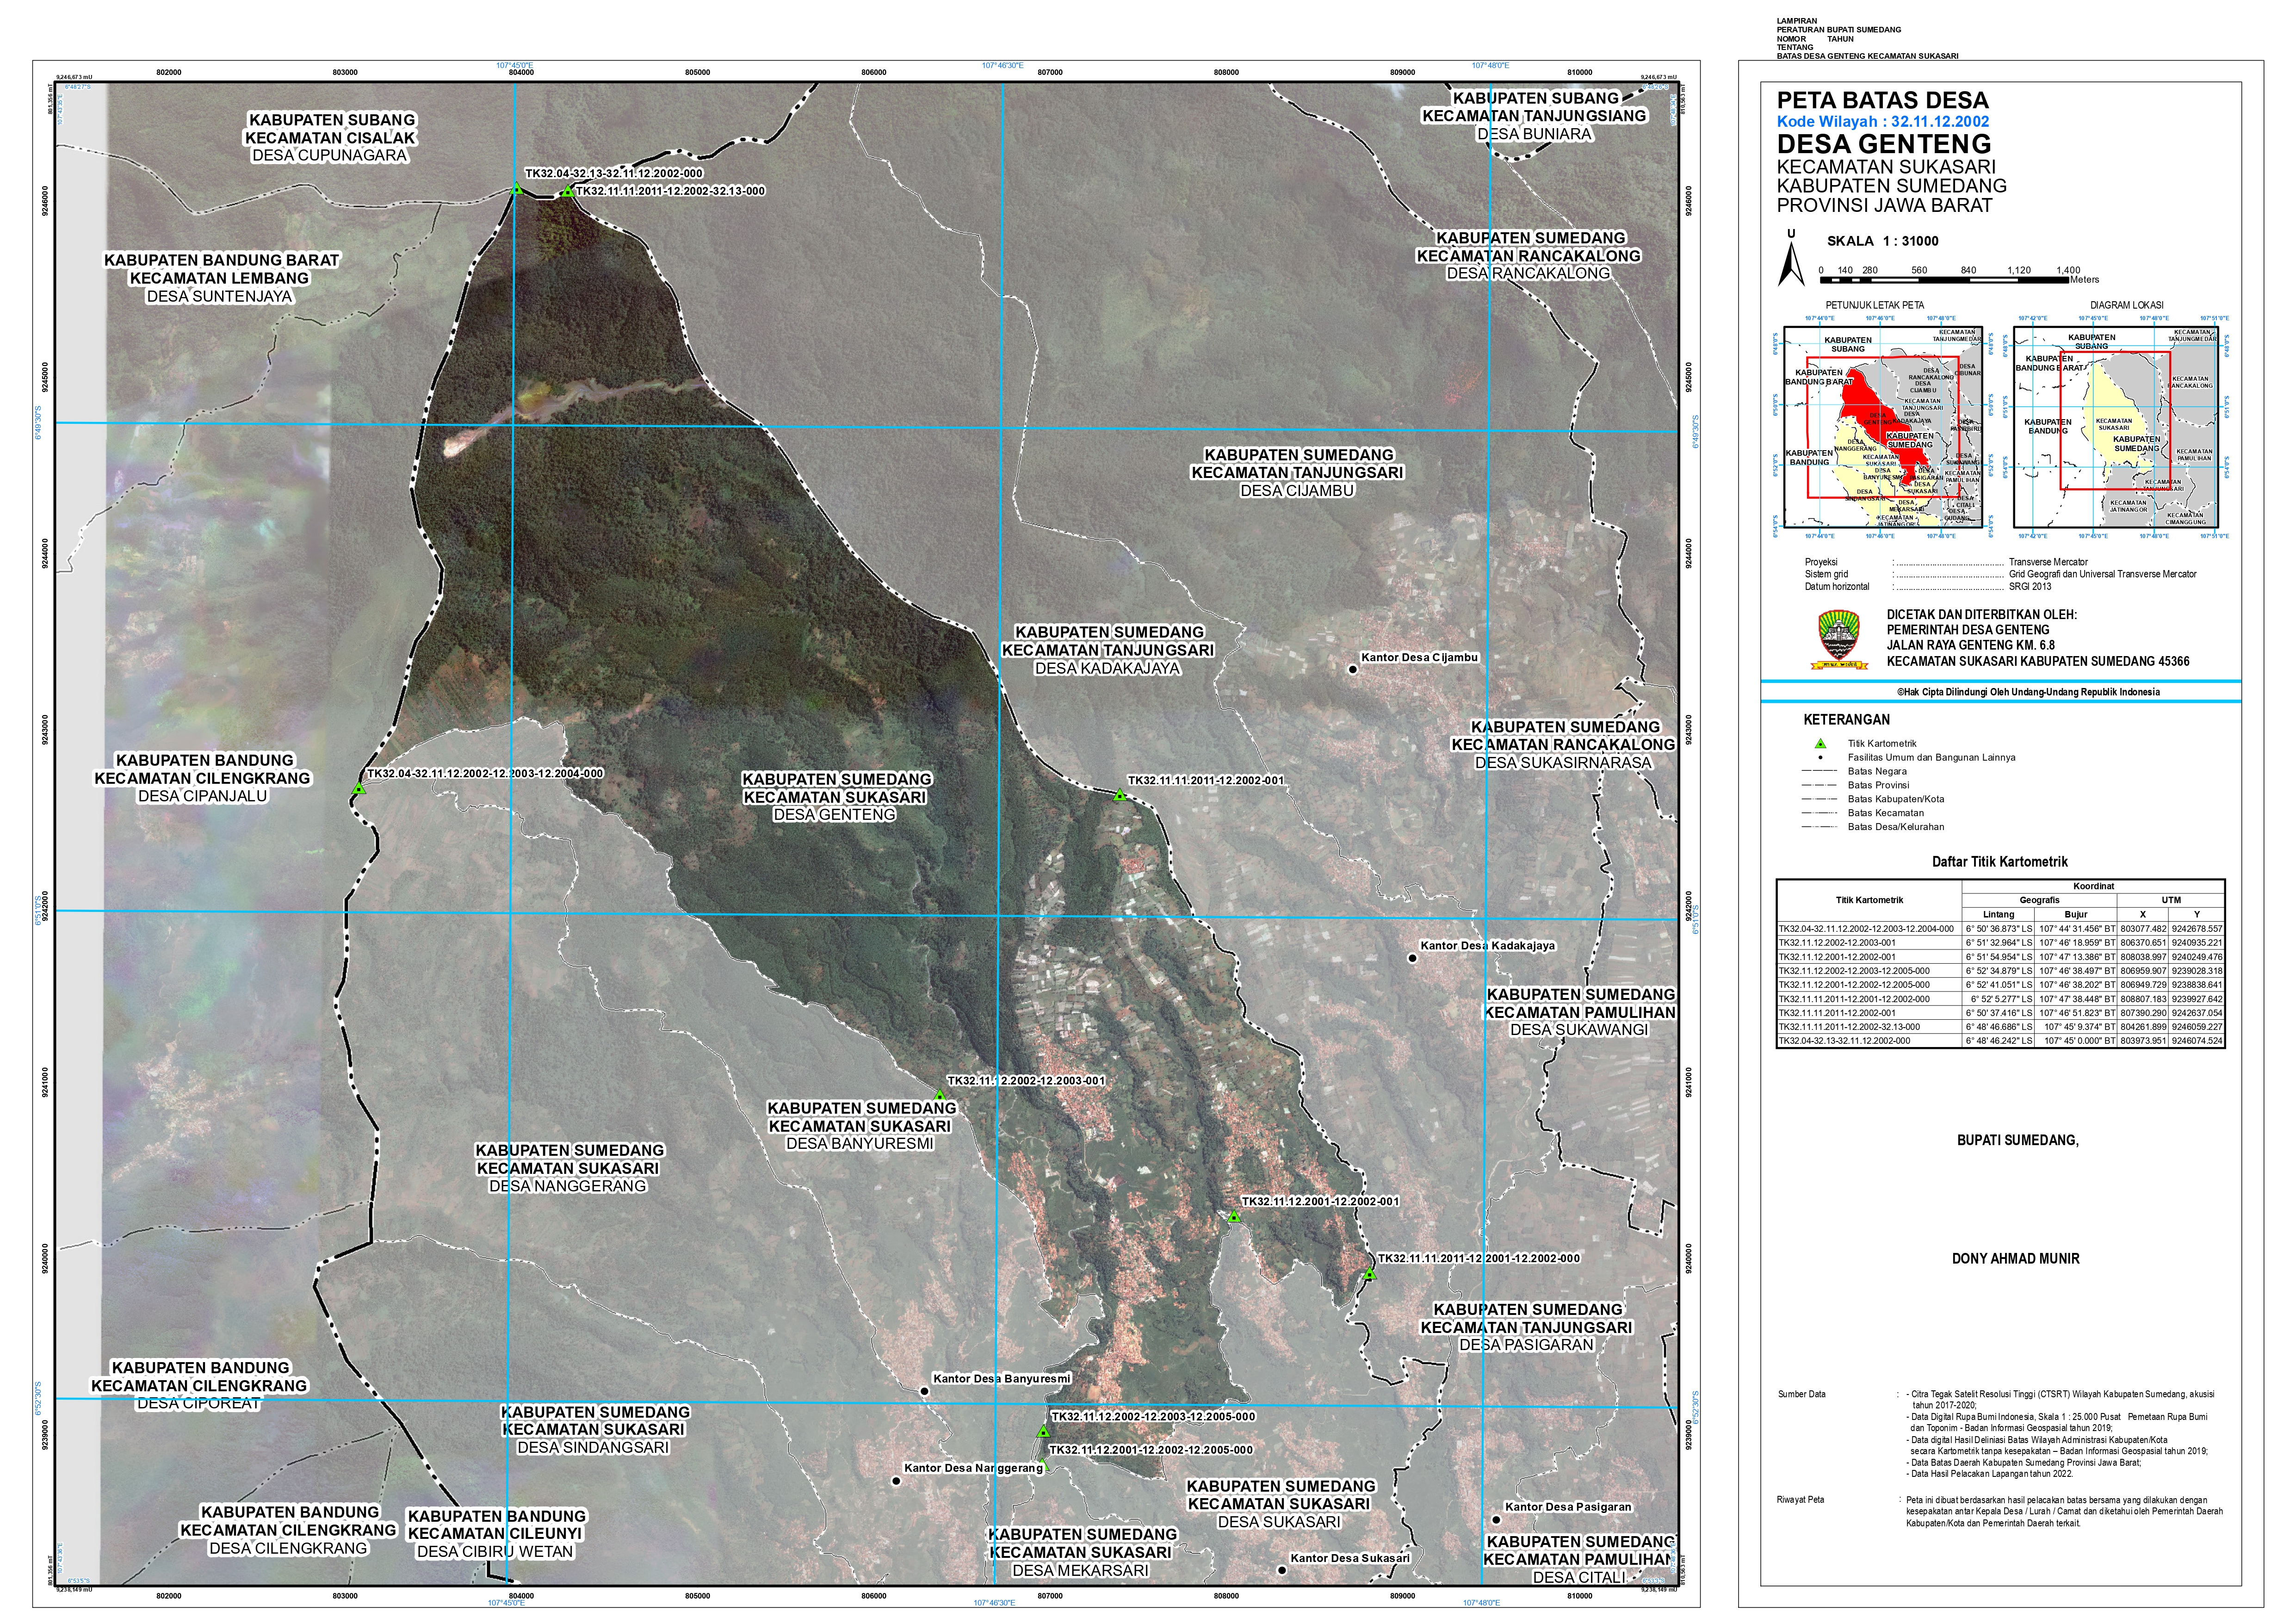The height and width of the screenshot is (1624, 2296).
Task: Click the Titik Kartometrik legend triangle symbol
Action: (1820, 743)
